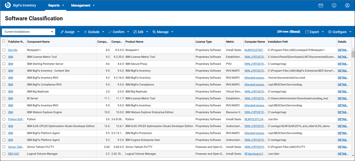Sort by Product Name column header

pyautogui.click(x=134, y=42)
